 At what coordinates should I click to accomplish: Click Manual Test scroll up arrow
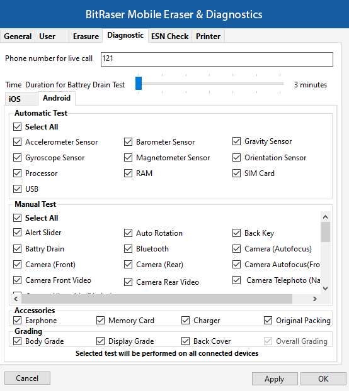325,217
